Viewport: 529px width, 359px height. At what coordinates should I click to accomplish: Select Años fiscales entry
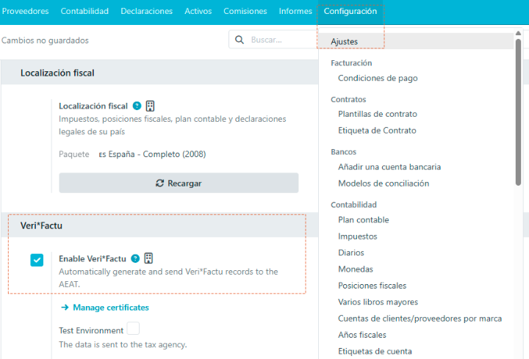point(362,335)
